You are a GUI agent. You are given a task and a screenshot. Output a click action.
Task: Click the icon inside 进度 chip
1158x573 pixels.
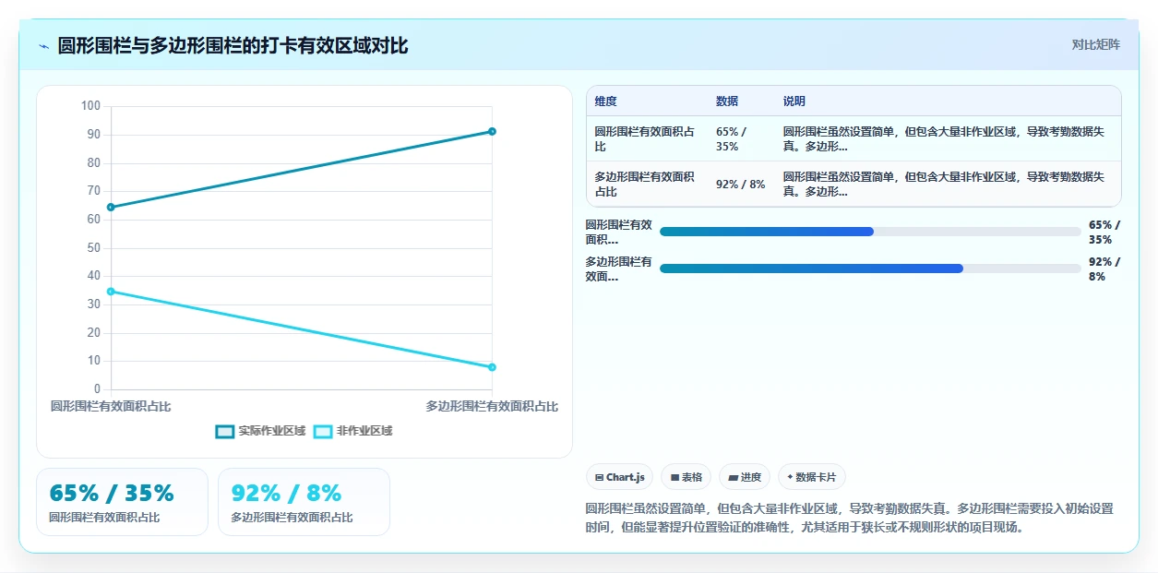pyautogui.click(x=733, y=478)
